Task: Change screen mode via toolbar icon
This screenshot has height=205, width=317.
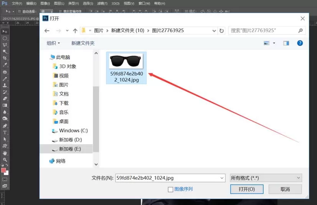Action: point(5,186)
